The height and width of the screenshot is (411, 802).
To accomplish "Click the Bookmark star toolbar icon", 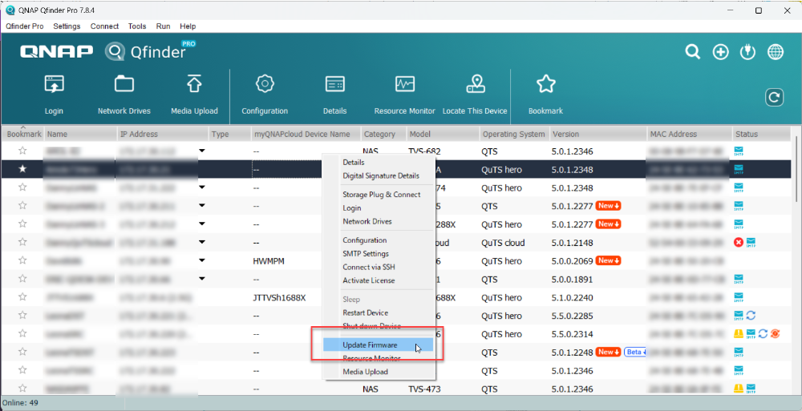I will coord(545,84).
